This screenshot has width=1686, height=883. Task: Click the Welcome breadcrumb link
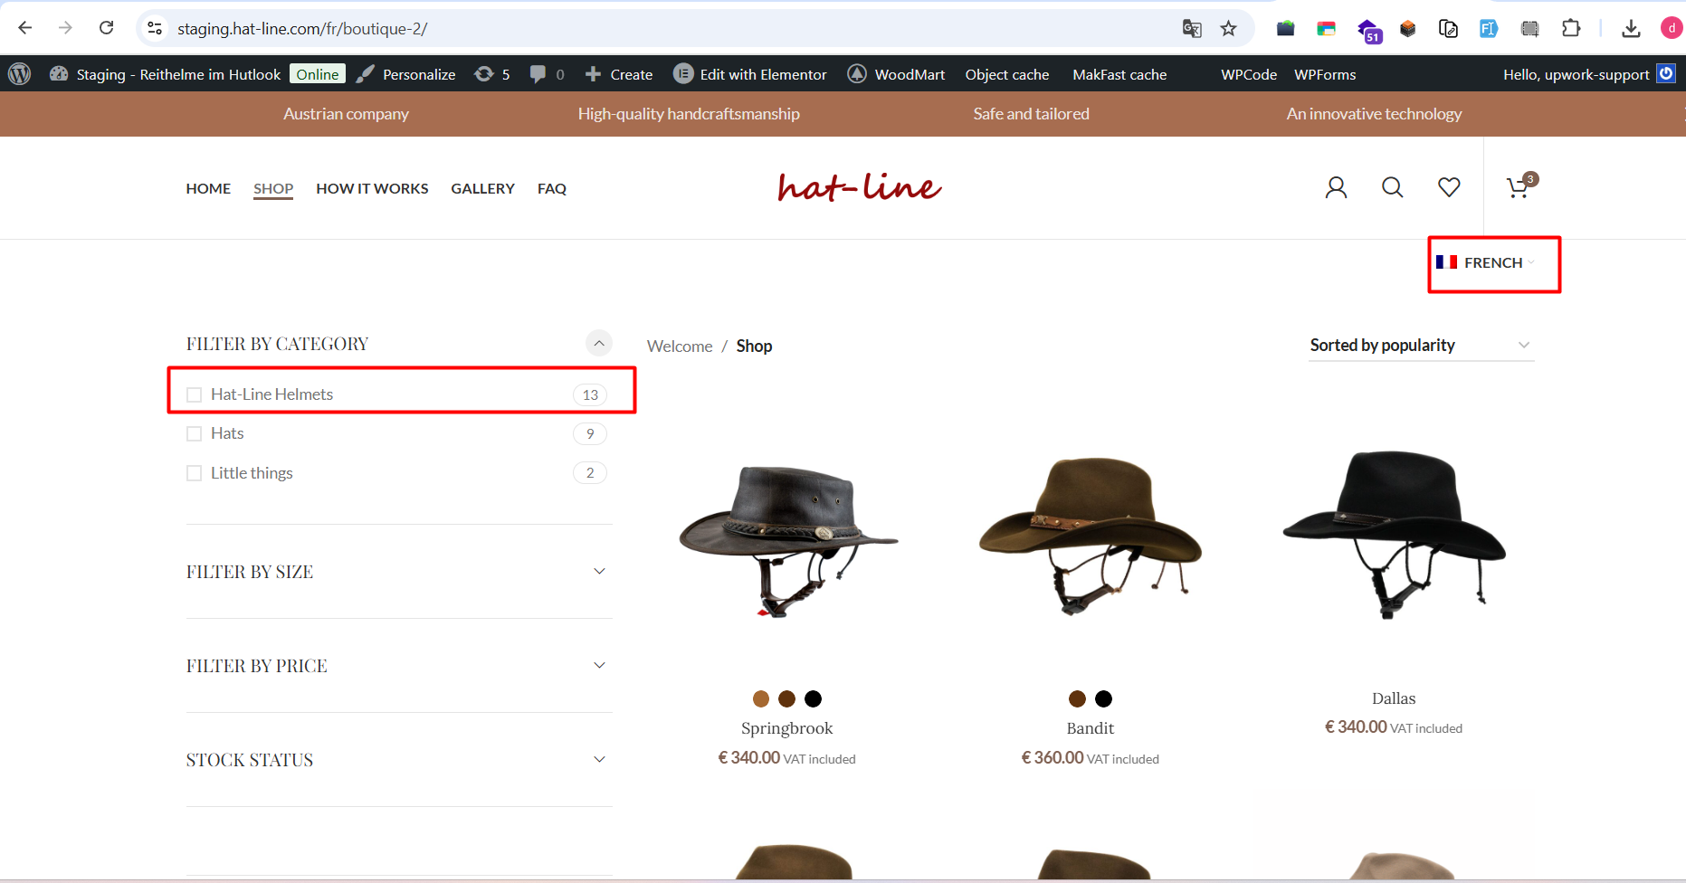click(x=680, y=347)
